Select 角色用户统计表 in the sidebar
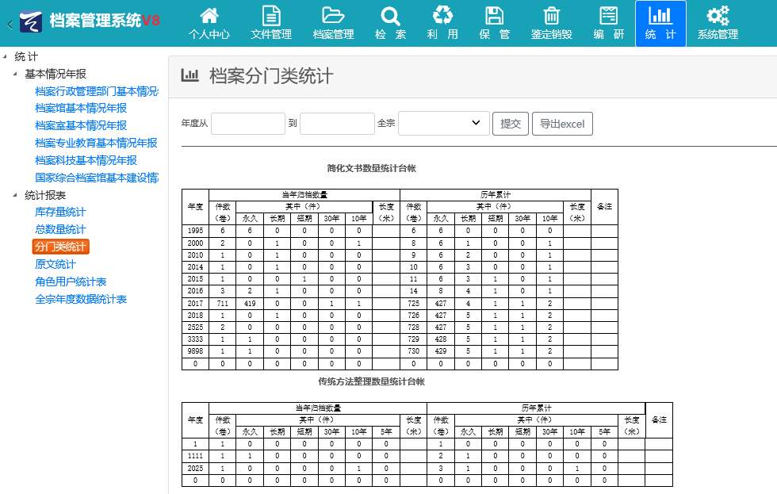The height and width of the screenshot is (494, 777). pyautogui.click(x=71, y=282)
